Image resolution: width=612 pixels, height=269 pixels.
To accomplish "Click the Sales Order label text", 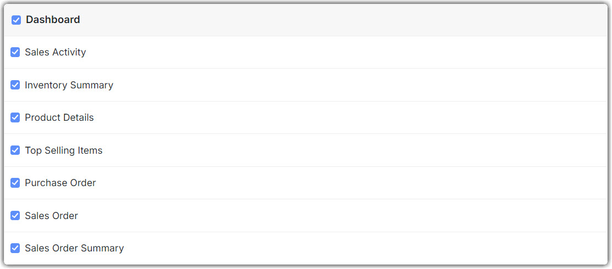I will (51, 216).
